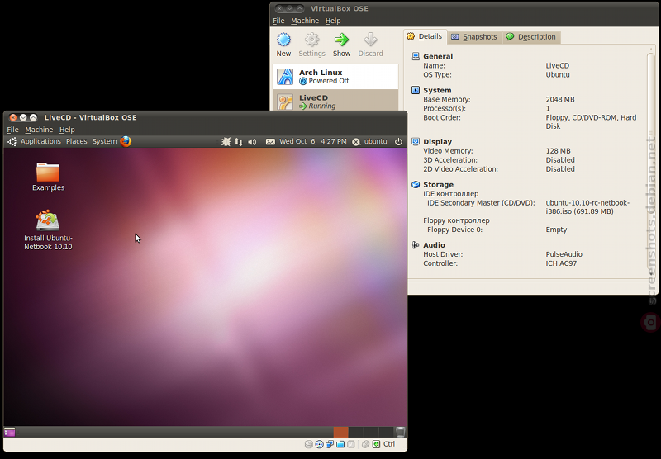The height and width of the screenshot is (459, 661).
Task: Open the guest System menu
Action: [x=104, y=141]
